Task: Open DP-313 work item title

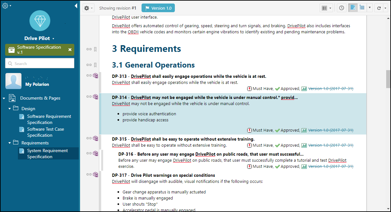Action: click(x=189, y=77)
